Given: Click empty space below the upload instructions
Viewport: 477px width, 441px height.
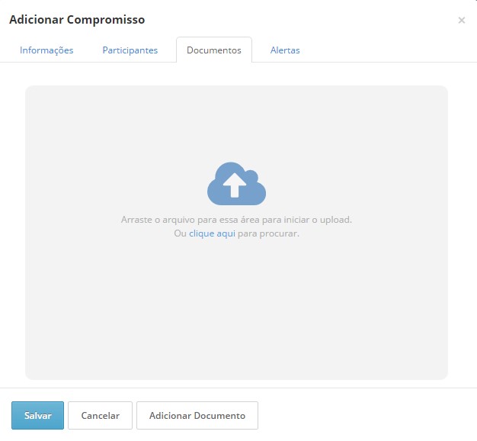Looking at the screenshot, I should 236,305.
